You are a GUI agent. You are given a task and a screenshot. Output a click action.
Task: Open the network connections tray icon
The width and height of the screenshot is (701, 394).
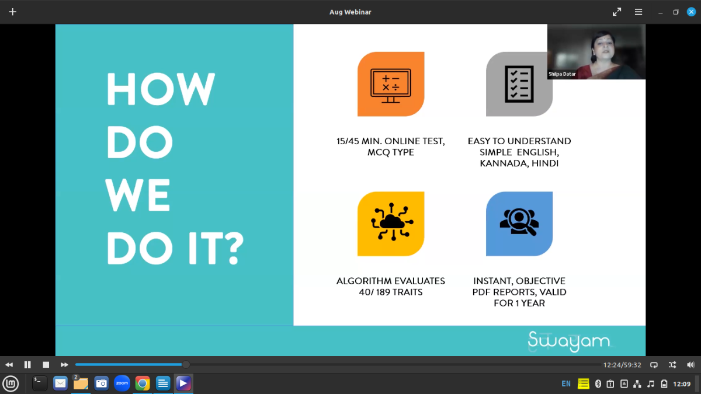(637, 383)
